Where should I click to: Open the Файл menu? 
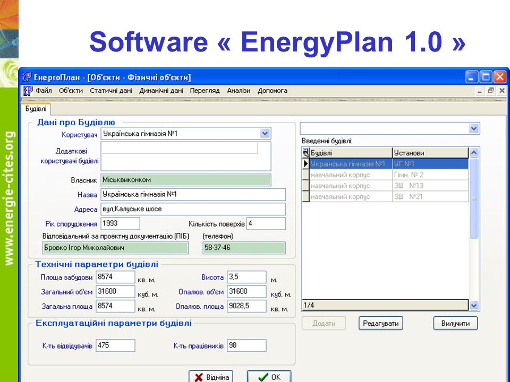pyautogui.click(x=44, y=91)
